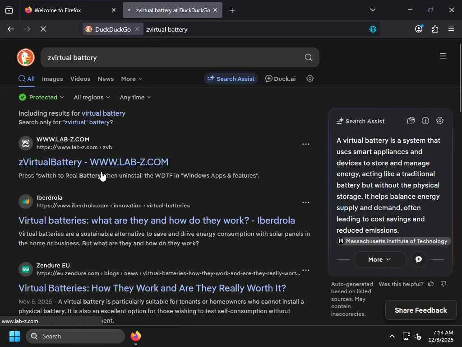The width and height of the screenshot is (462, 347).
Task: Click the Windows taskbar Search box
Action: coord(75,336)
